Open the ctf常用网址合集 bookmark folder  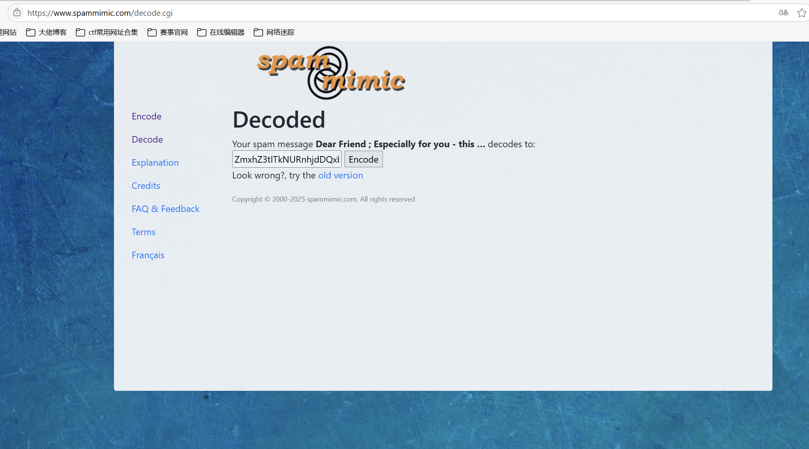coord(107,32)
